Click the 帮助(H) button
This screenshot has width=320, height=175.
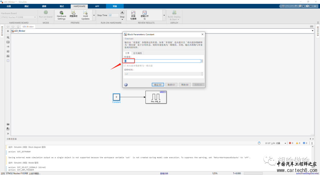(x=185, y=85)
